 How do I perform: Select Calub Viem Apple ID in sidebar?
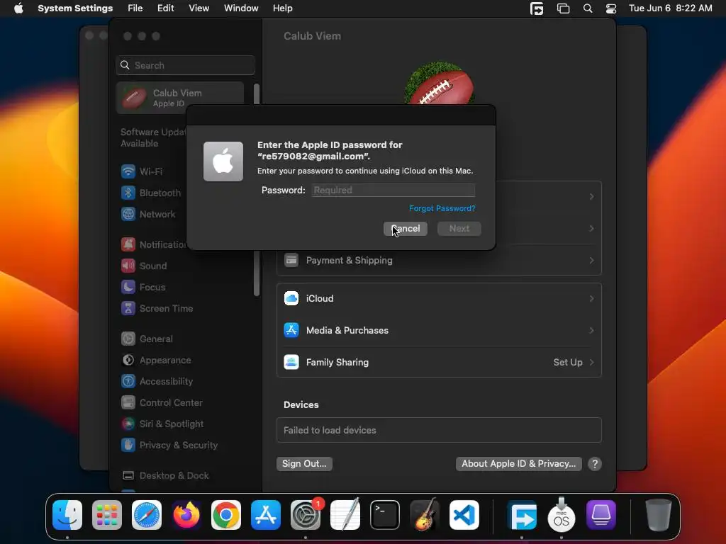click(180, 98)
